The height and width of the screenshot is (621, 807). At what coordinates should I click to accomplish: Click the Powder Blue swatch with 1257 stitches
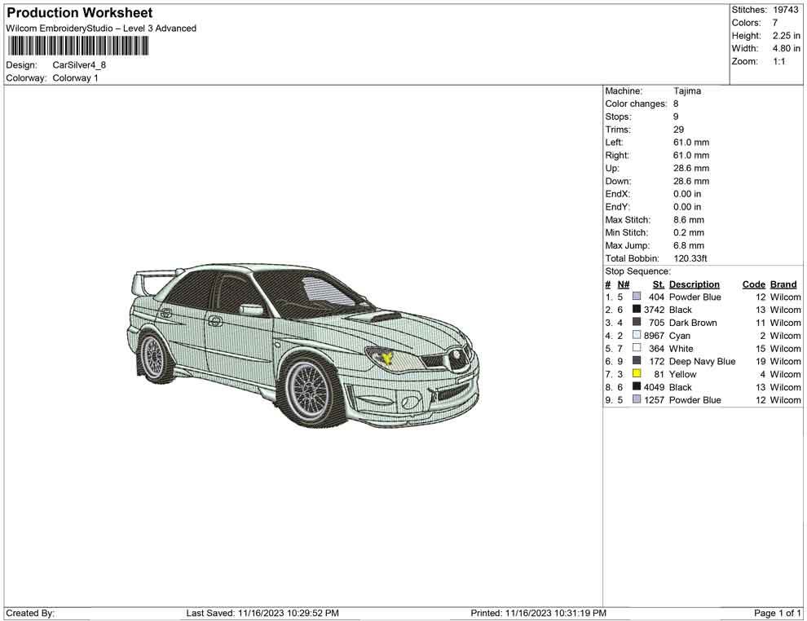[x=637, y=399]
